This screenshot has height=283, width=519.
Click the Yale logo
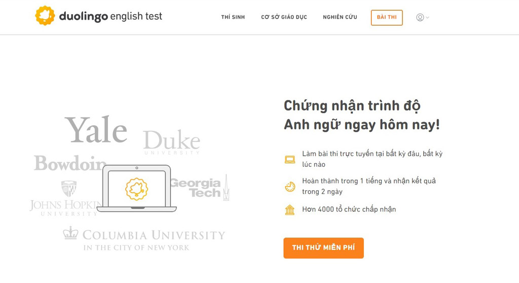coord(96,130)
